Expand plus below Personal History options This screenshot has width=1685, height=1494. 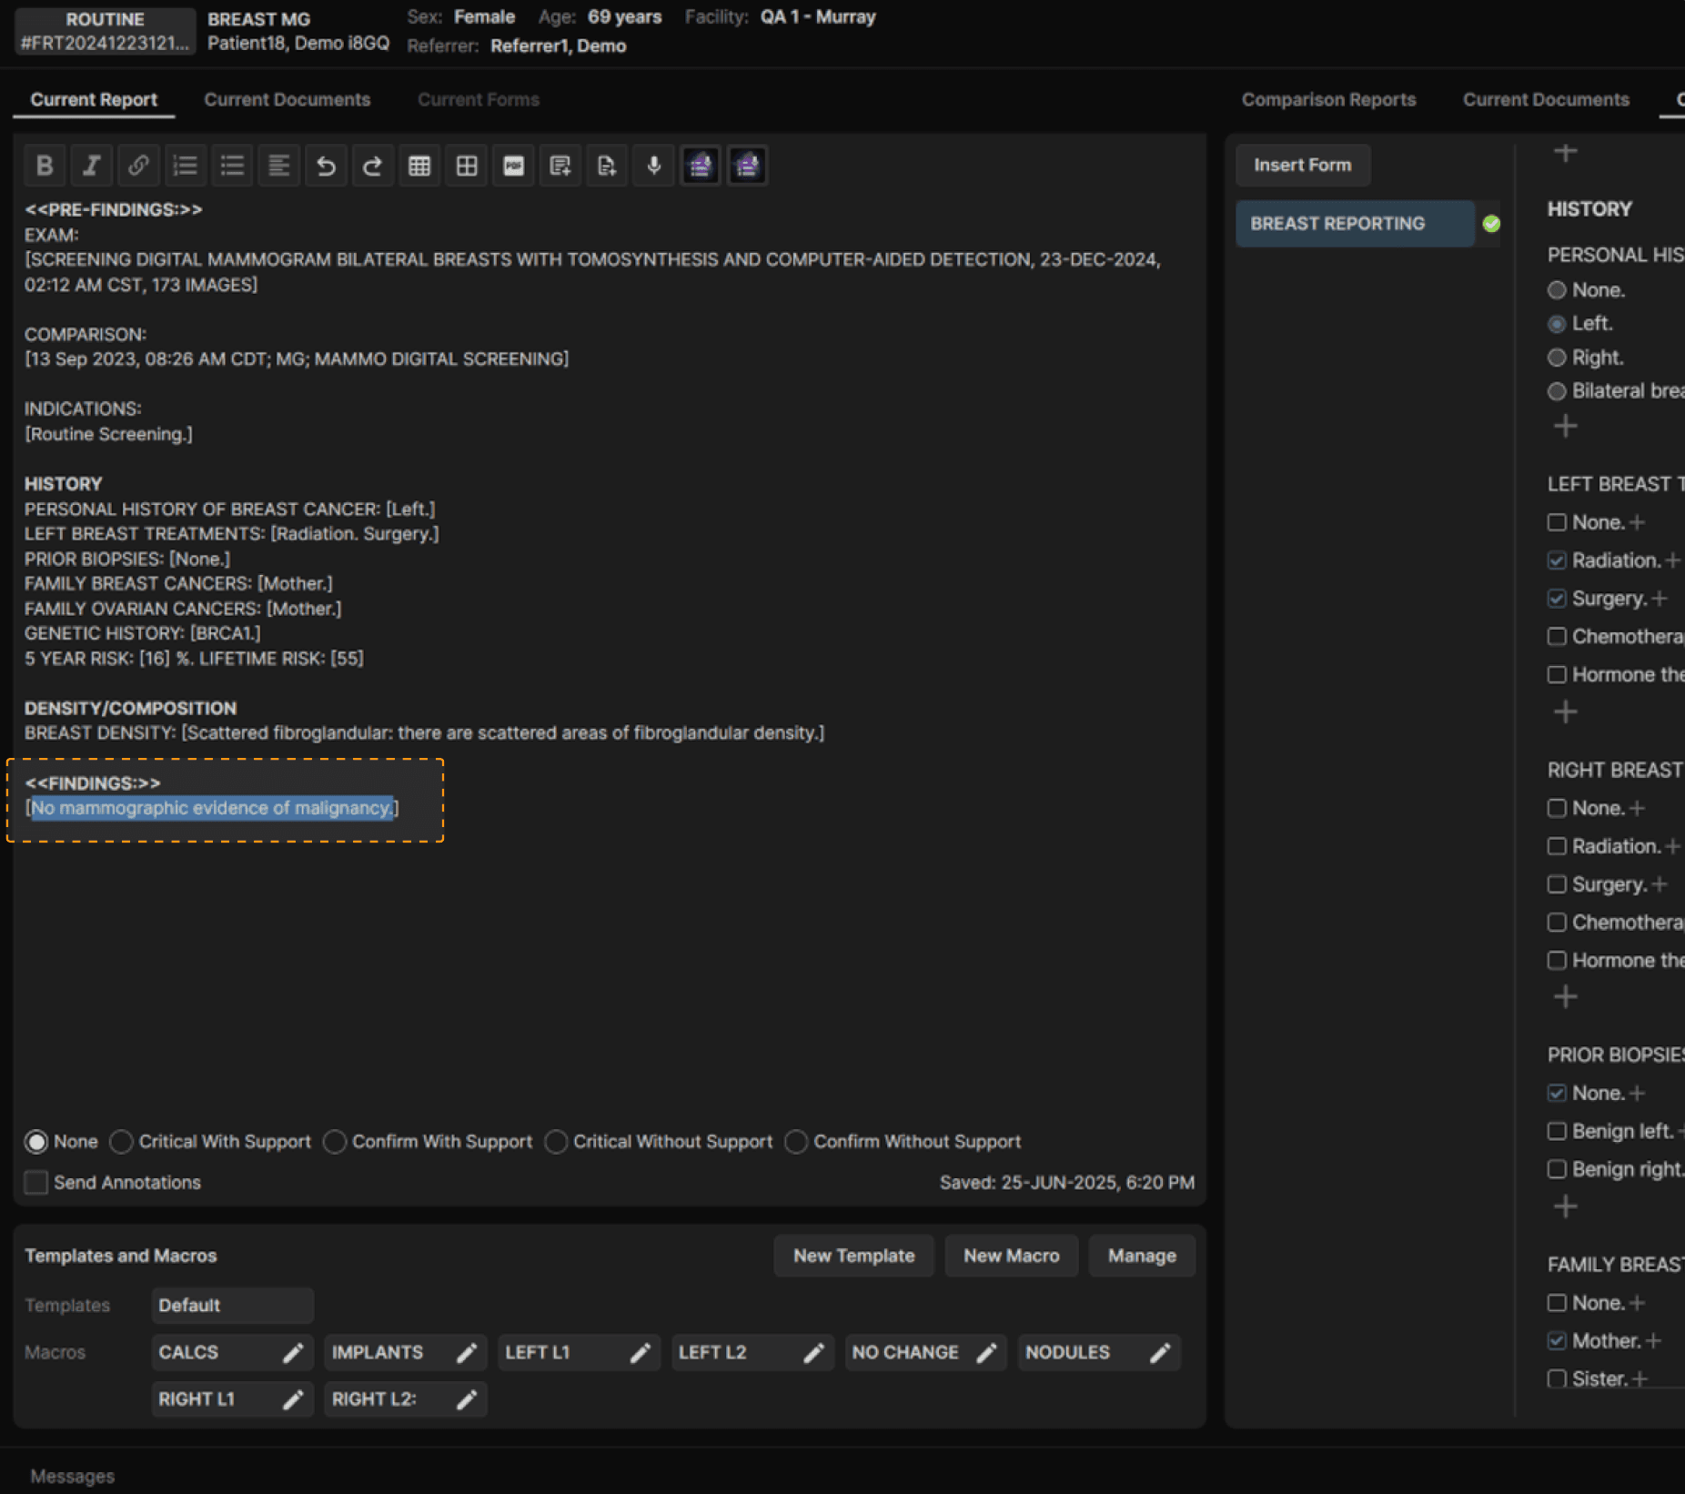pyautogui.click(x=1565, y=426)
